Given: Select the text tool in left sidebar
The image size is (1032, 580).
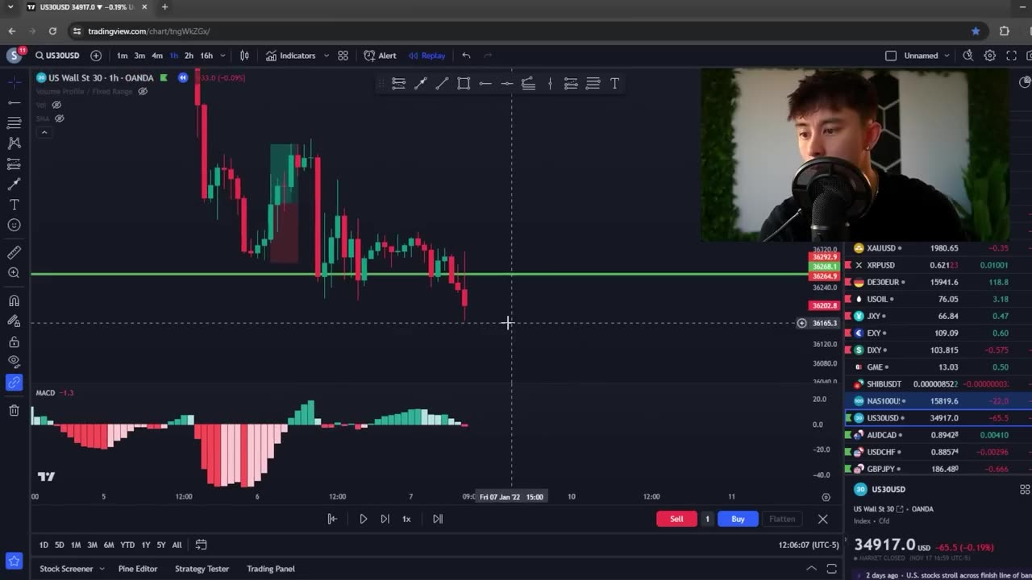Looking at the screenshot, I should pyautogui.click(x=14, y=205).
